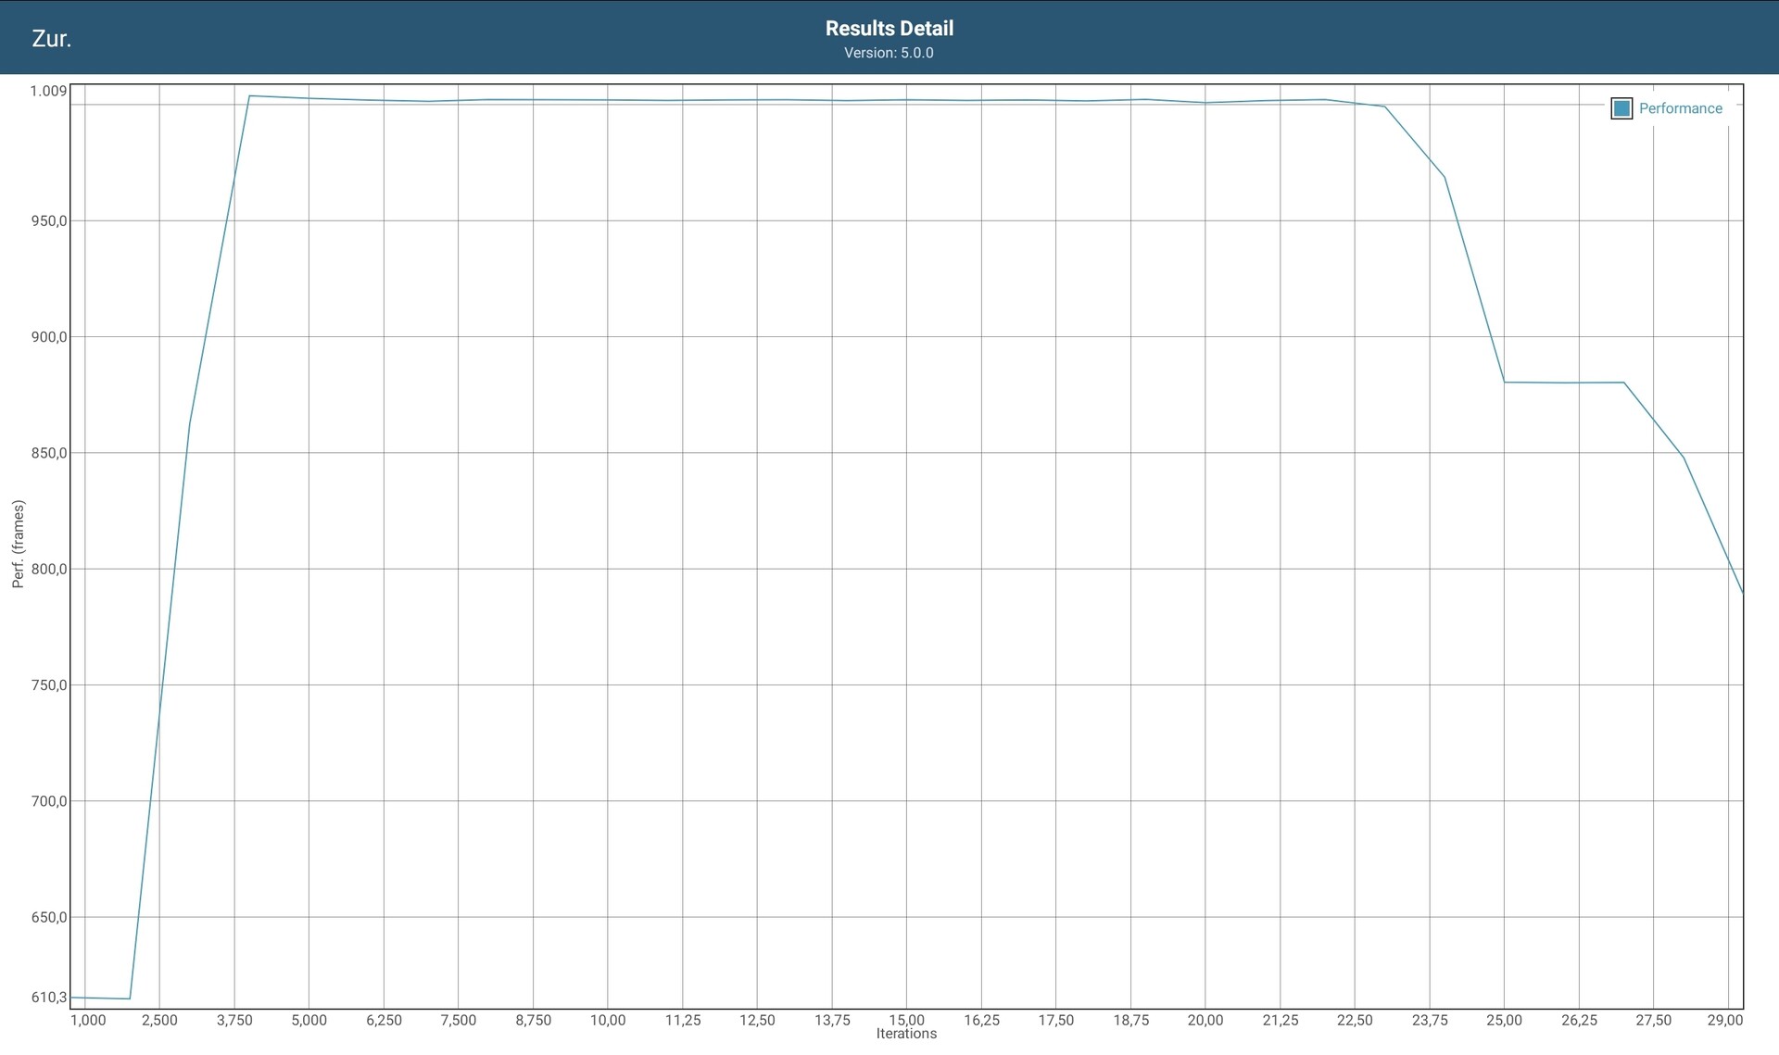Image resolution: width=1779 pixels, height=1055 pixels.
Task: Click the 8,750 x-axis label
Action: click(x=533, y=1020)
